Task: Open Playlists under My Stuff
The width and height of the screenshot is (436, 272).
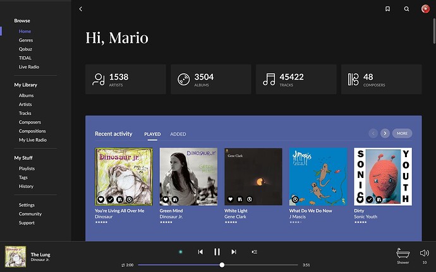Action: tap(27, 169)
